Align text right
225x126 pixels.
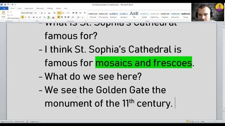pos(65,17)
